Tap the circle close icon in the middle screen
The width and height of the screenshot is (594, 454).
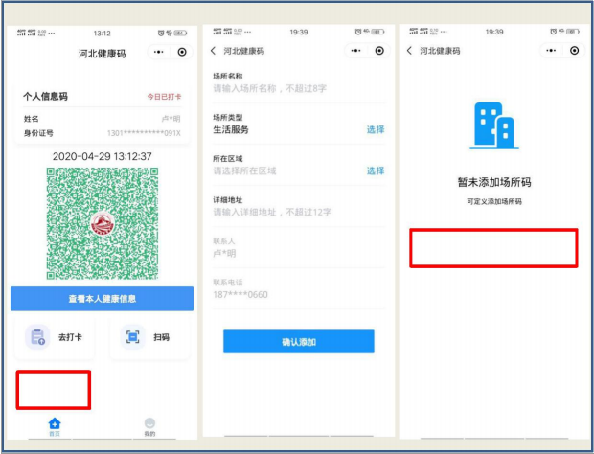pyautogui.click(x=379, y=51)
